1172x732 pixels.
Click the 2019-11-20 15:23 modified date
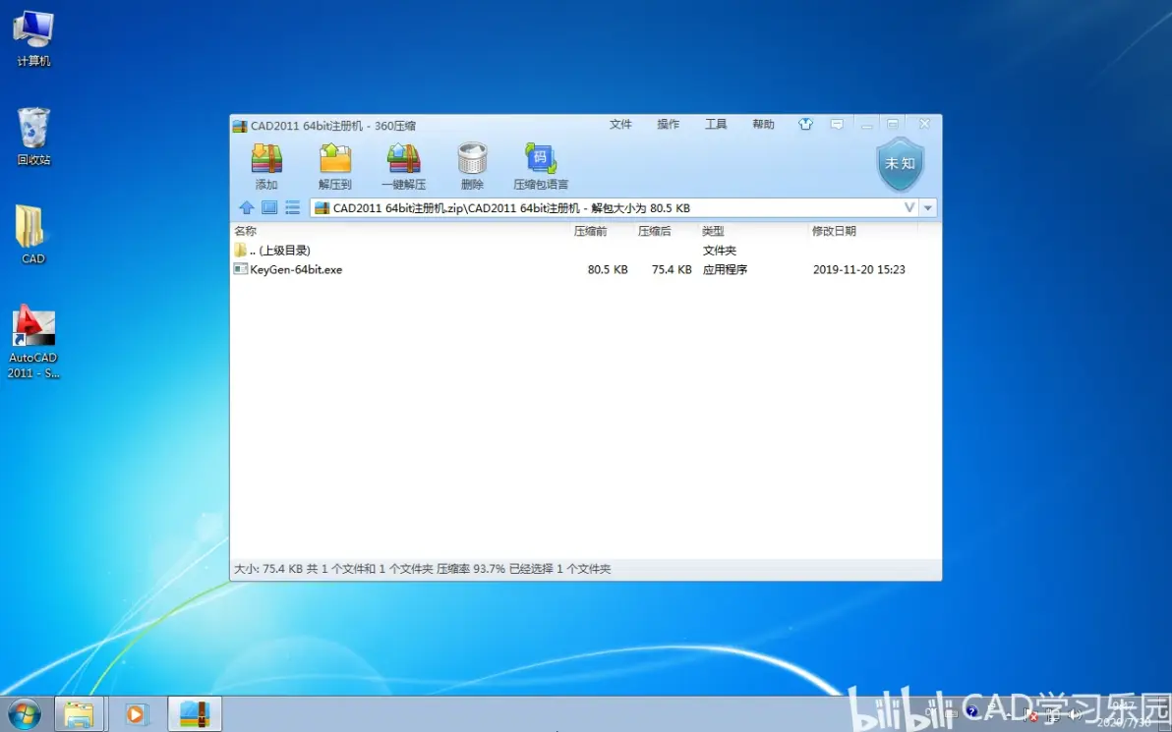tap(858, 269)
